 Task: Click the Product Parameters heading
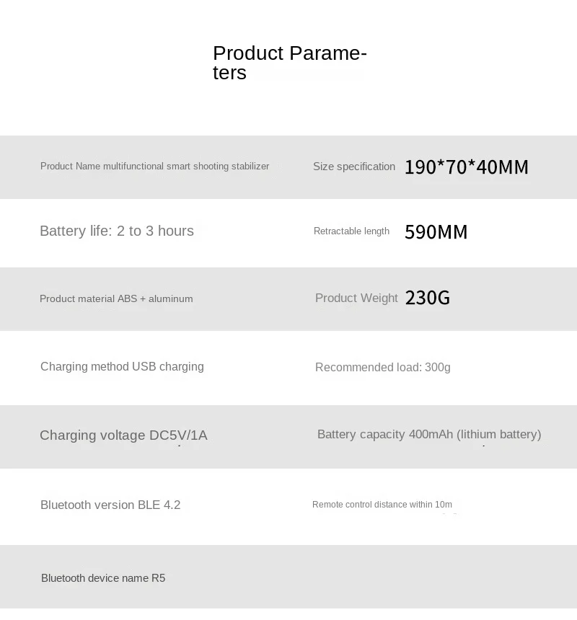[x=290, y=63]
